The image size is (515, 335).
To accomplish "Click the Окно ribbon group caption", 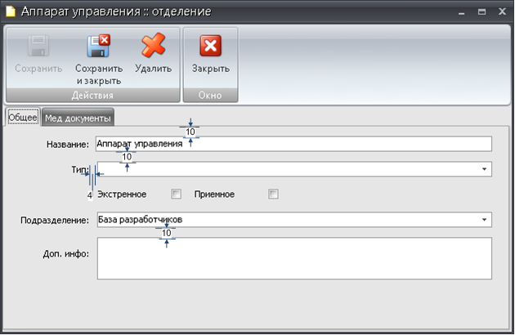I will [210, 96].
